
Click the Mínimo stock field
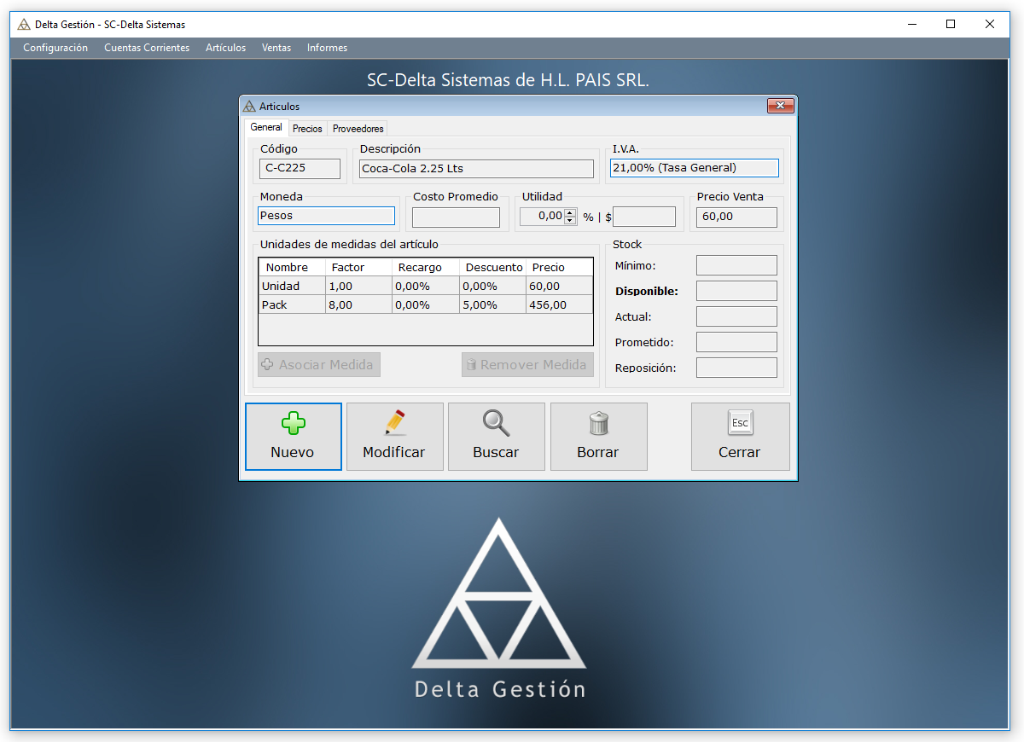tap(736, 265)
